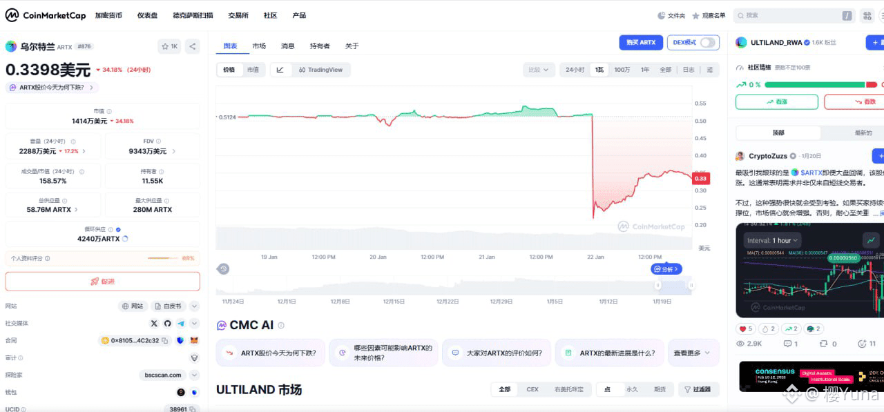Open the 过滤器 filter button
Image resolution: width=884 pixels, height=412 pixels.
(698, 389)
